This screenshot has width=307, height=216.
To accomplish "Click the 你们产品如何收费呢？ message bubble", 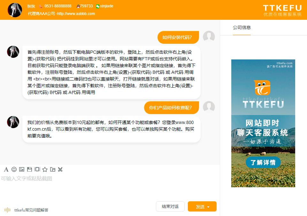I will click(172, 107).
